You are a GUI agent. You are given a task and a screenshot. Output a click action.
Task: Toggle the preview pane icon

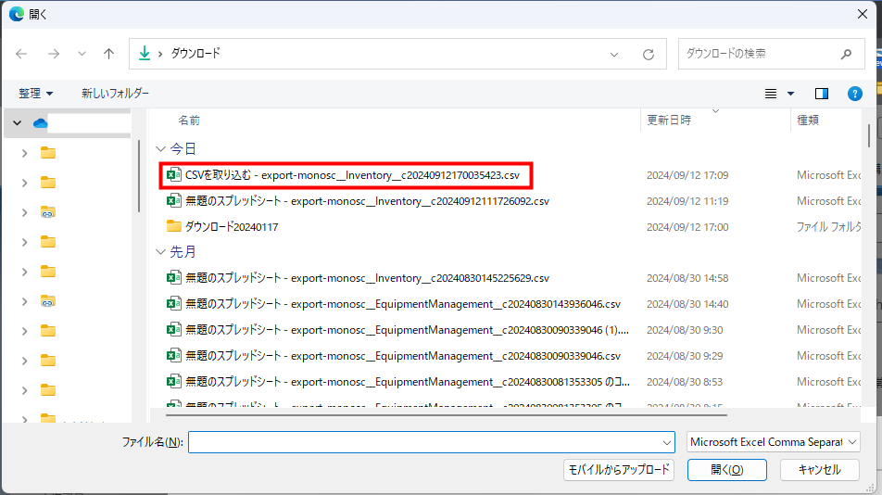(821, 94)
